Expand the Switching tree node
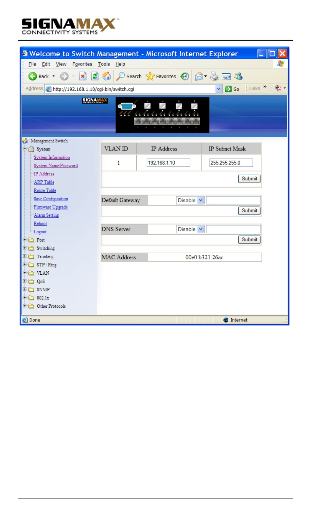312x526 pixels. [25, 248]
